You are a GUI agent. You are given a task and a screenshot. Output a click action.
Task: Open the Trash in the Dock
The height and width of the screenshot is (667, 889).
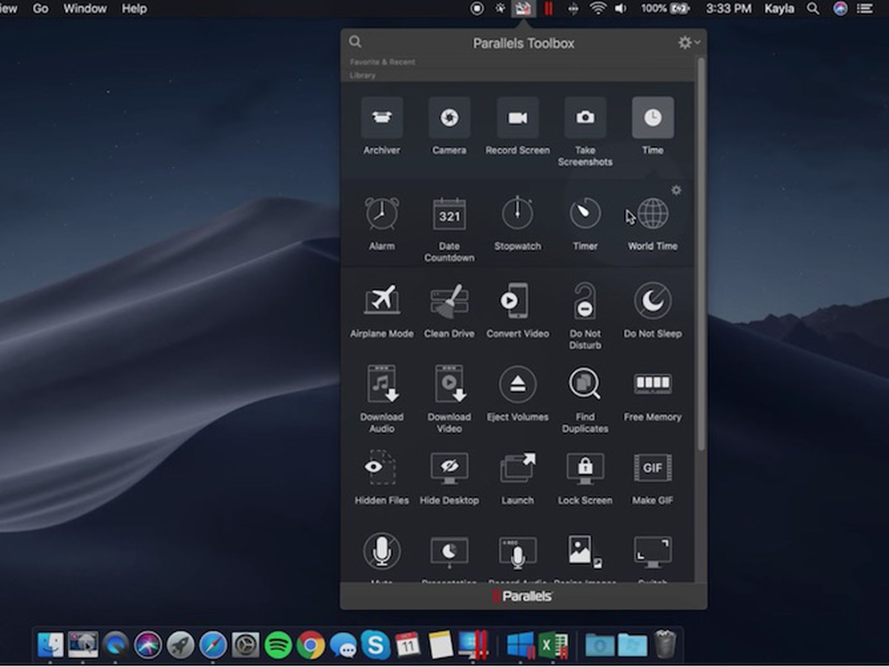665,644
